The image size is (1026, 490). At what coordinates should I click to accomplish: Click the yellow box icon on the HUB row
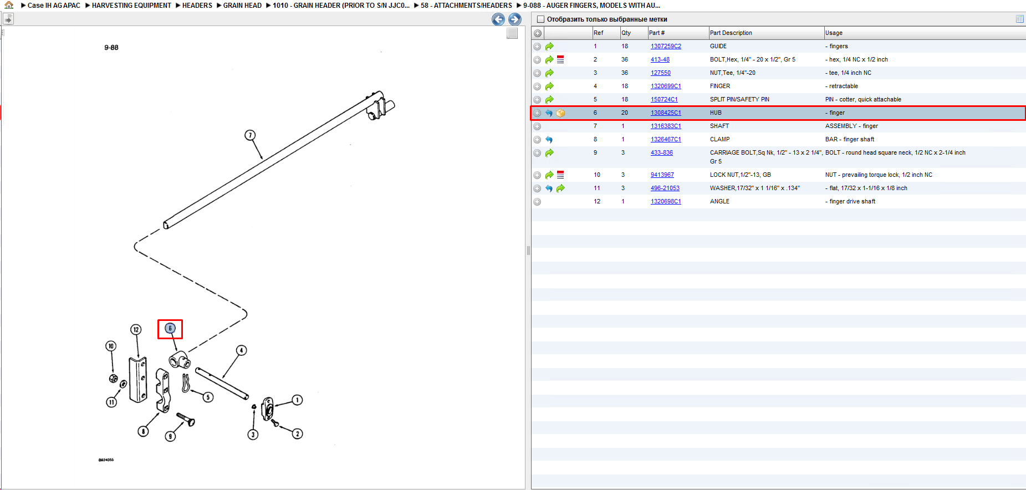[x=560, y=113]
